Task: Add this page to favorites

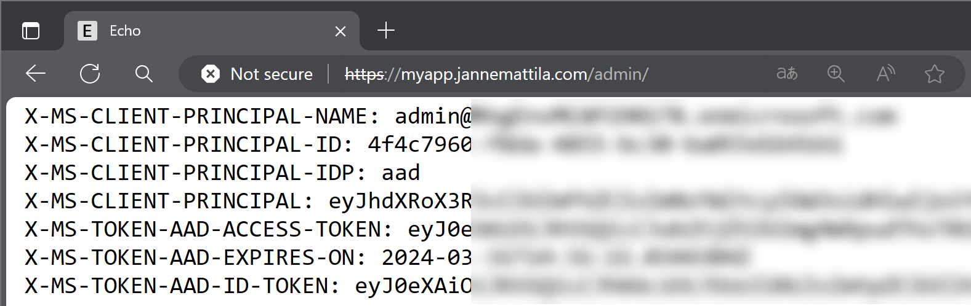Action: pos(935,74)
